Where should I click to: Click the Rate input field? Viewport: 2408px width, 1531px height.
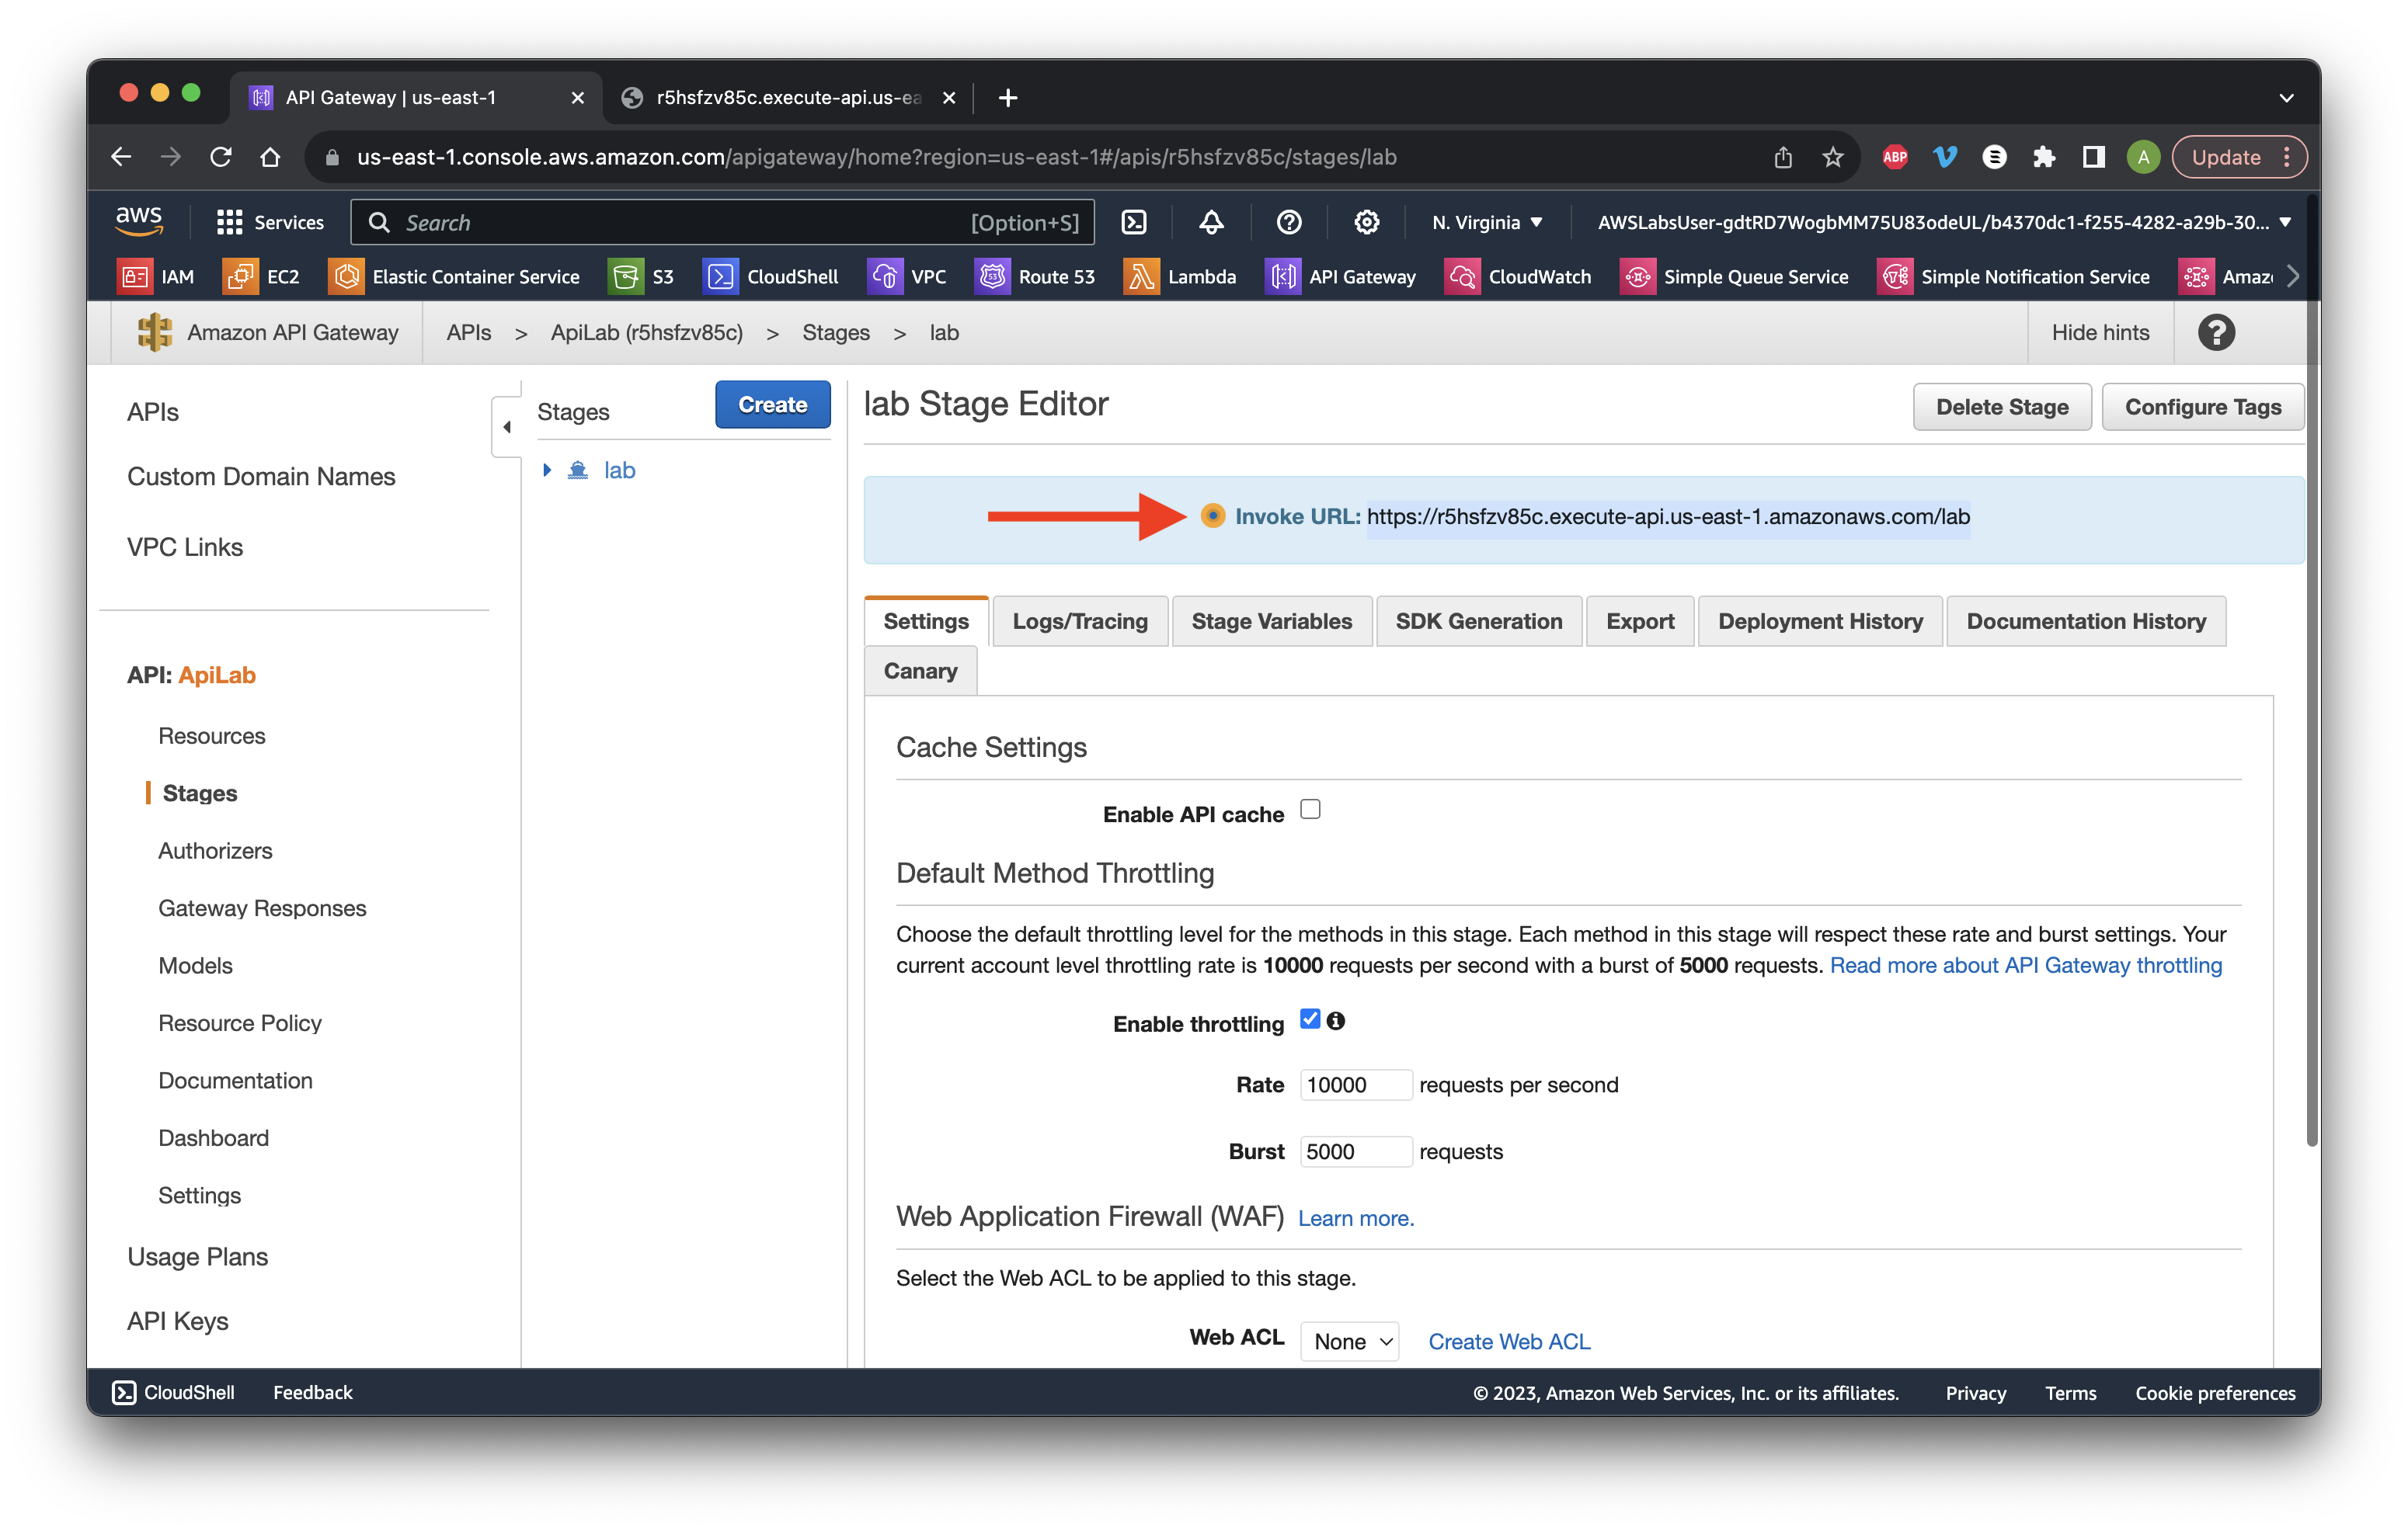click(1355, 1085)
